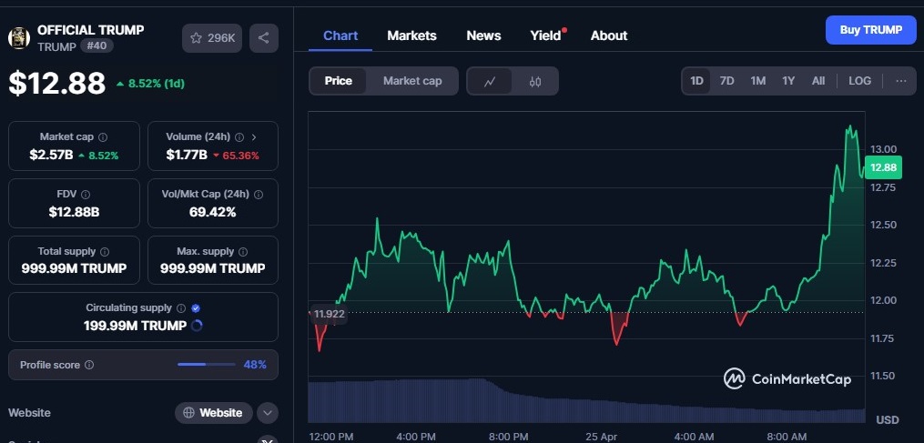Click the Profile score progress bar

tap(207, 365)
